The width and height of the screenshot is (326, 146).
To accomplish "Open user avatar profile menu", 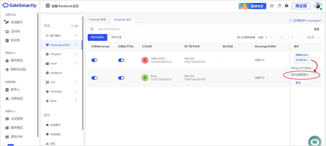I will click(318, 6).
